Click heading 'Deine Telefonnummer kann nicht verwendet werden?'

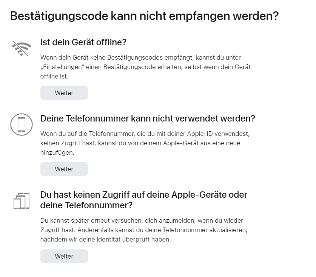pos(148,118)
